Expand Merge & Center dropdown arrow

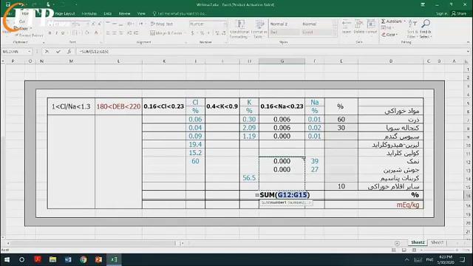(185, 33)
